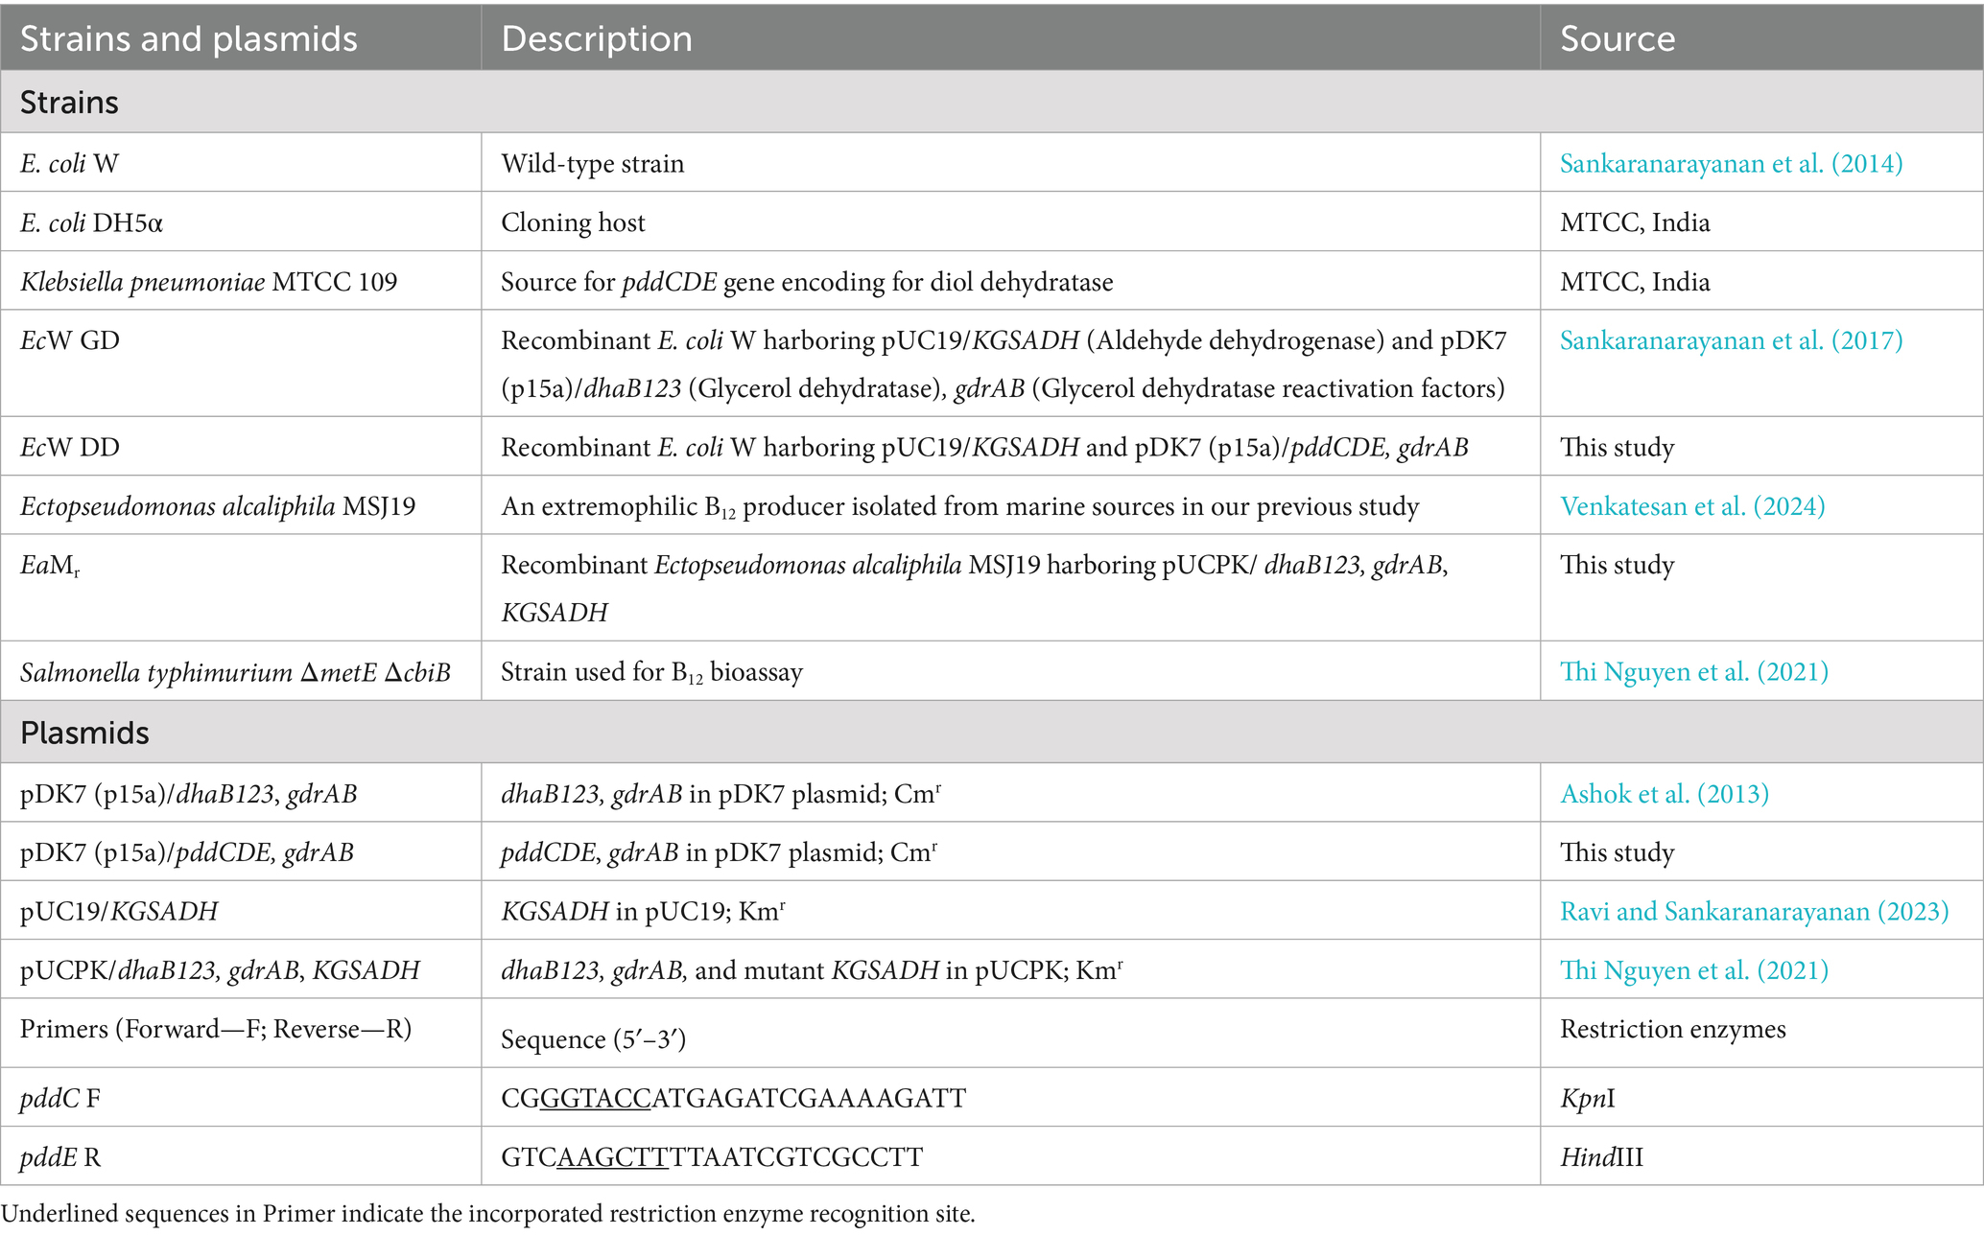Open Sankaranarayanan et al. (2017) reference link
This screenshot has width=1984, height=1235.
pyautogui.click(x=1731, y=340)
